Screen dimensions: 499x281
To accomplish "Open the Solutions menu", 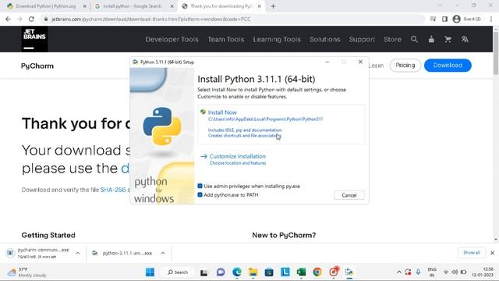I will click(325, 39).
